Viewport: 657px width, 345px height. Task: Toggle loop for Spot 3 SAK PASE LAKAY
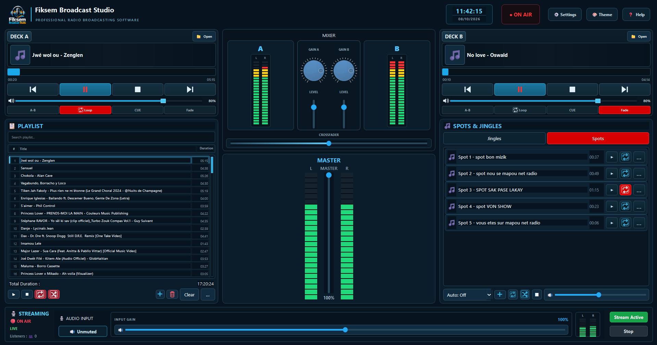click(625, 190)
